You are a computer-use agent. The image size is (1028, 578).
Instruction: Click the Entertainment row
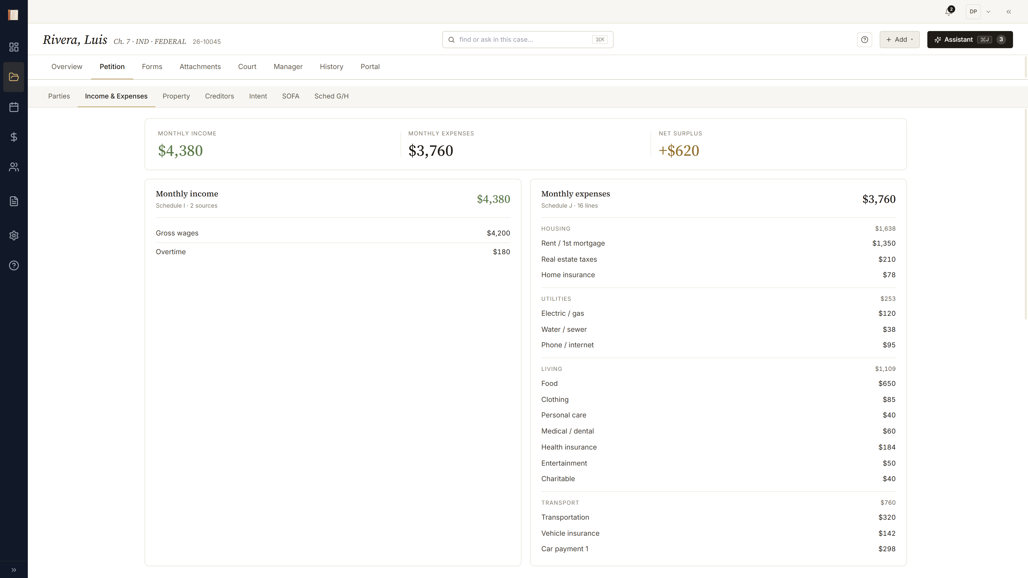(x=718, y=463)
